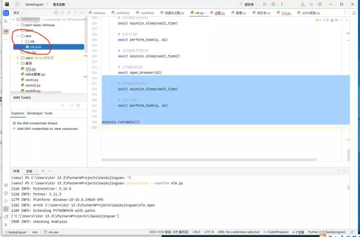Open terminal panel options dots
360x237 pixels.
click(338, 171)
